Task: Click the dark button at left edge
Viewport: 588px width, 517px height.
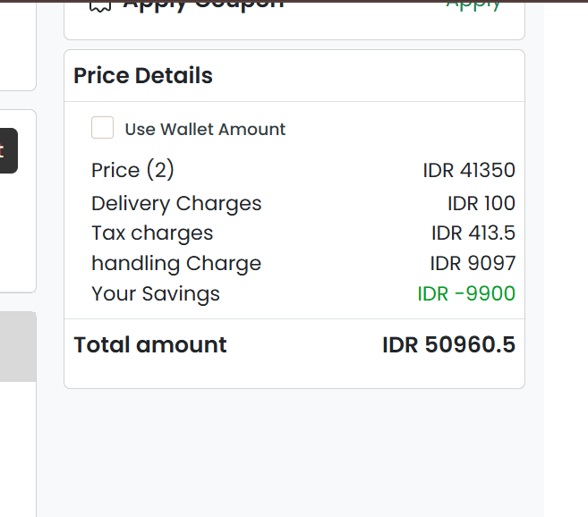Action: pyautogui.click(x=9, y=150)
